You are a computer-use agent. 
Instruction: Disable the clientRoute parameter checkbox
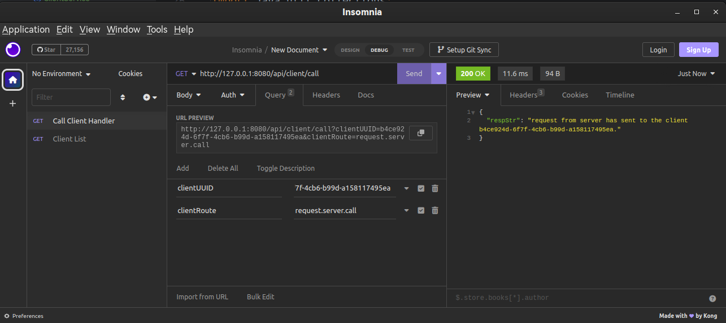[x=421, y=210]
